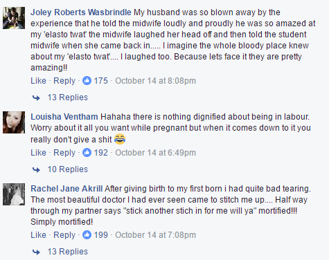
Task: Click the October 14 at 7:08pm timestamp
Action: (155, 235)
